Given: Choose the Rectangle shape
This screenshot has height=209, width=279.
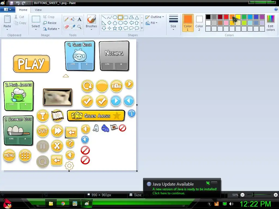Looking at the screenshot, I should click(120, 17).
